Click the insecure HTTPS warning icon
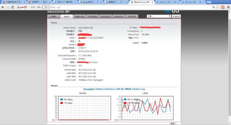 pyautogui.click(x=18, y=7)
